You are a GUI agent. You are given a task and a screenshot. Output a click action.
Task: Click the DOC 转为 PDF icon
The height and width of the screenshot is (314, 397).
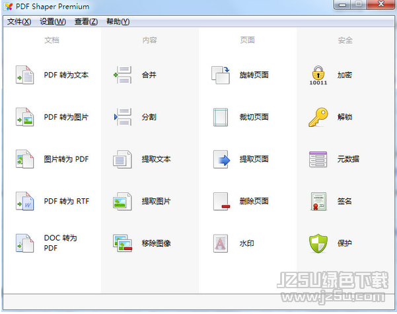pos(25,243)
